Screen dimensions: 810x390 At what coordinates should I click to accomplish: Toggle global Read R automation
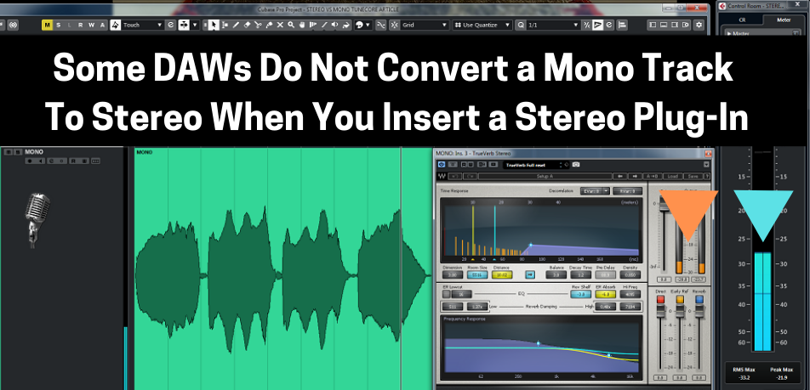click(x=81, y=25)
